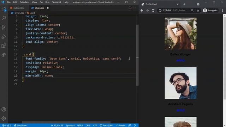Click the #212121 color swatch

pyautogui.click(x=59, y=37)
